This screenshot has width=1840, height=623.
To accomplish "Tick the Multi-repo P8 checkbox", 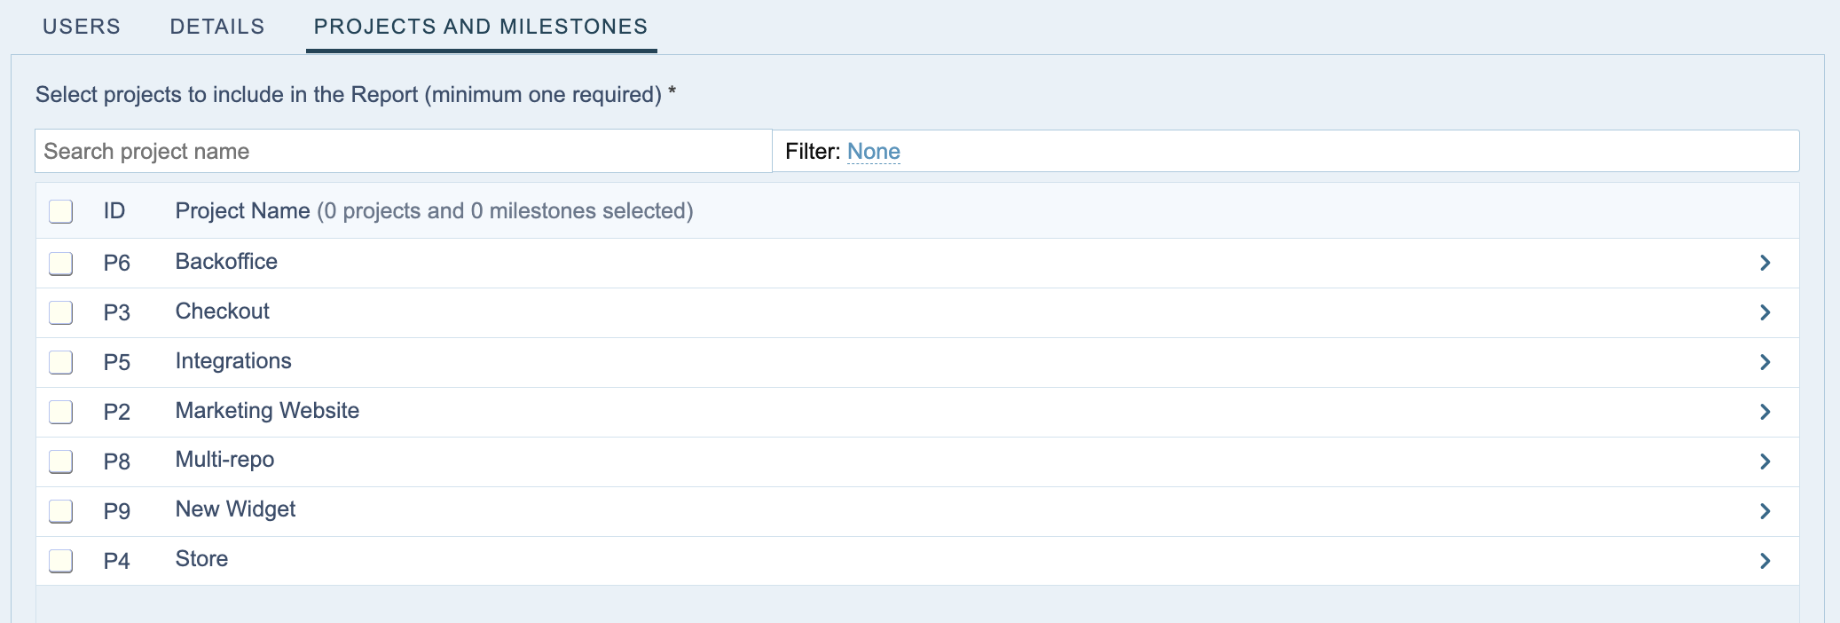I will pyautogui.click(x=61, y=461).
